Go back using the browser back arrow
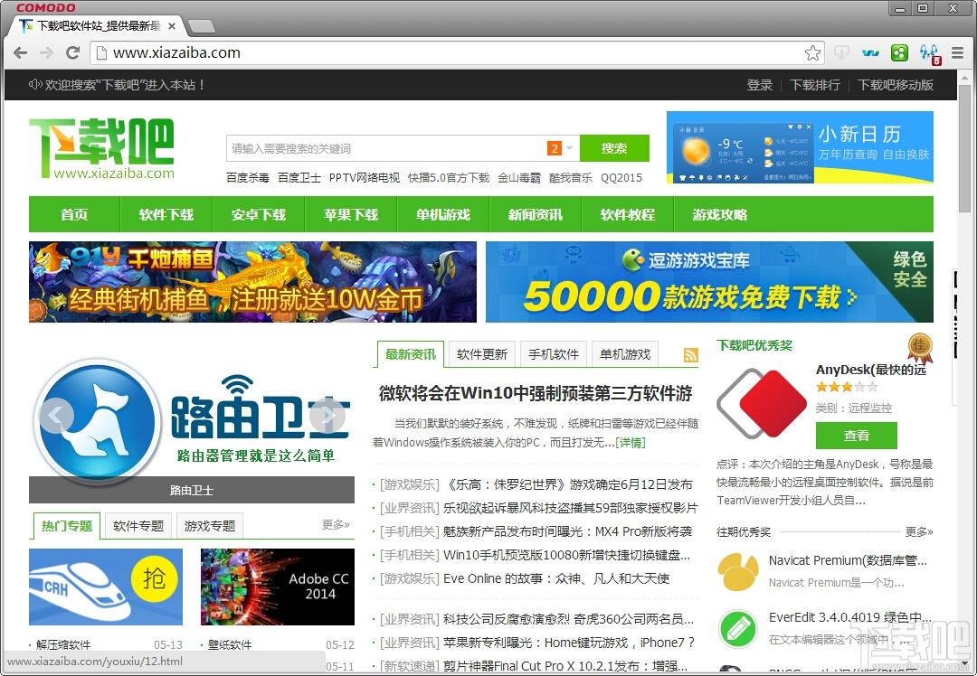Image resolution: width=977 pixels, height=676 pixels. (20, 53)
